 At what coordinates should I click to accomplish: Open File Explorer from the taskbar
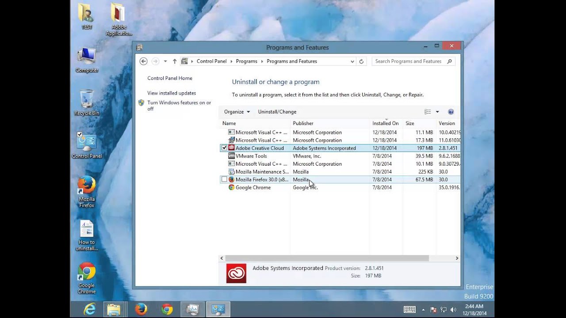(x=114, y=310)
